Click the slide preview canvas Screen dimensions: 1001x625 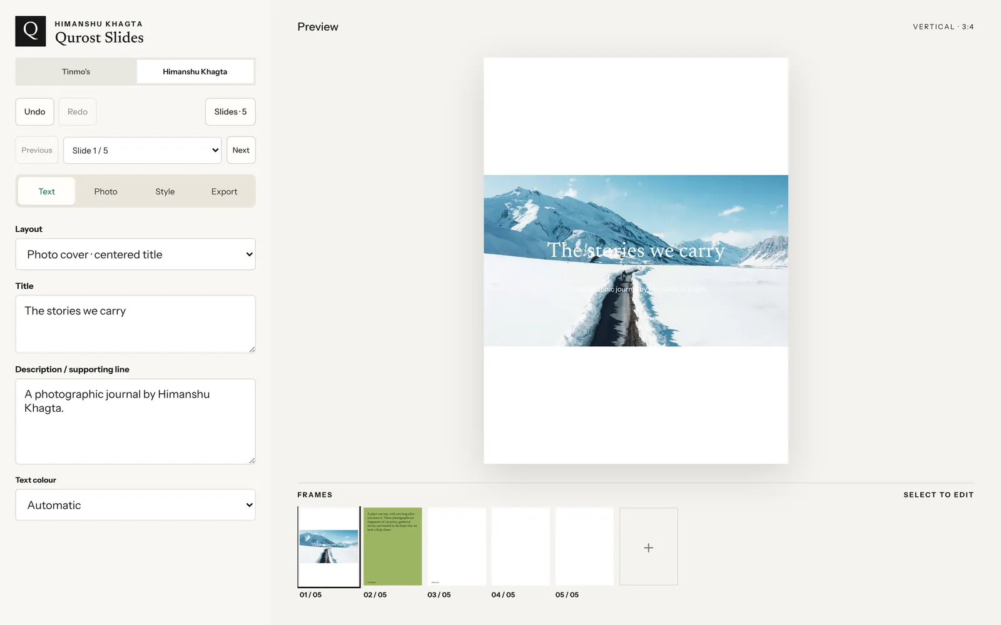(636, 261)
